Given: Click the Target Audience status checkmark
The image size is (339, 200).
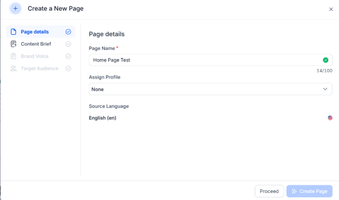Looking at the screenshot, I should [68, 68].
